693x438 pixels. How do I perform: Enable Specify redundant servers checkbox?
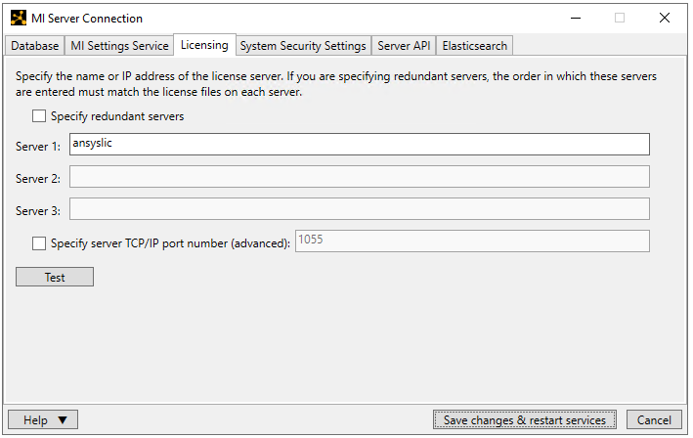39,116
